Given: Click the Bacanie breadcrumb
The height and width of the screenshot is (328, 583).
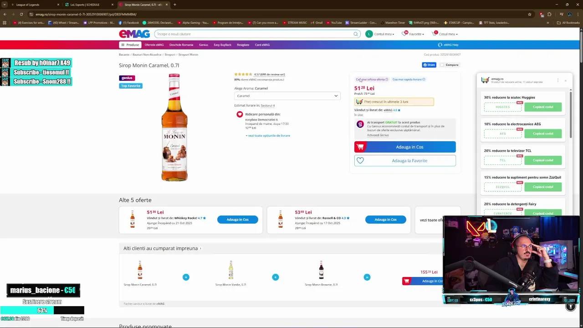Looking at the screenshot, I should click(124, 55).
